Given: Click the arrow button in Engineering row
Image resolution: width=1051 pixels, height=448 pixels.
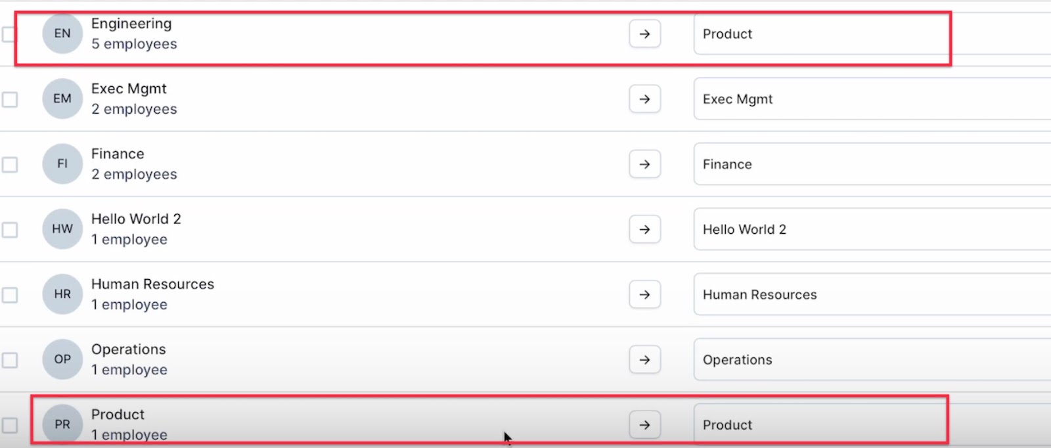Looking at the screenshot, I should 644,34.
